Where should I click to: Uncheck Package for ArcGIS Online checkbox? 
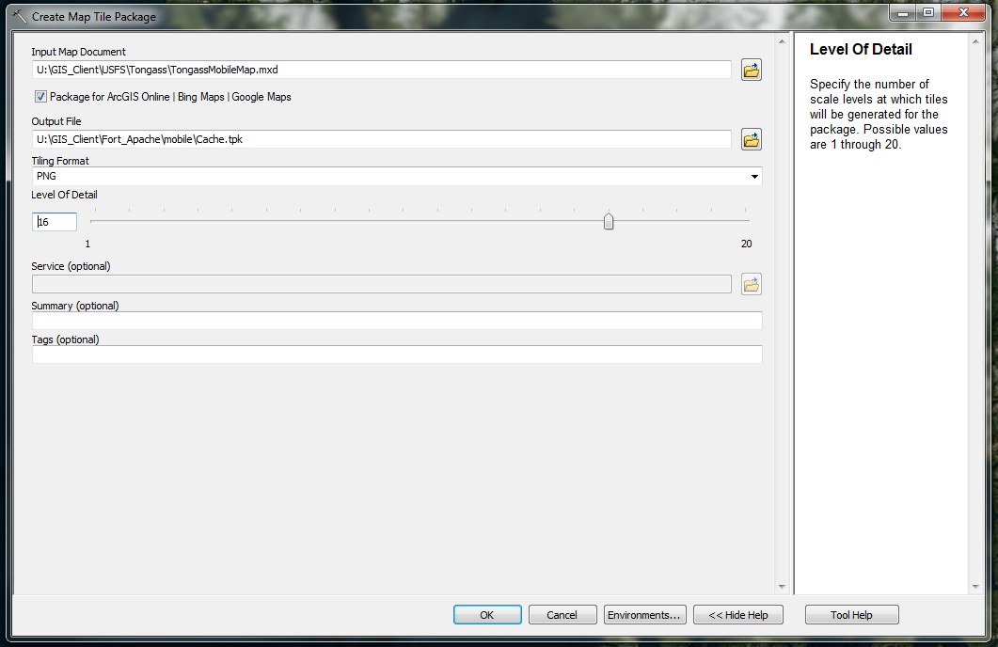click(40, 97)
